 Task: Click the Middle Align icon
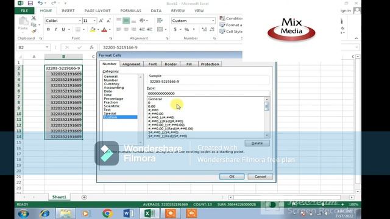coord(126,21)
